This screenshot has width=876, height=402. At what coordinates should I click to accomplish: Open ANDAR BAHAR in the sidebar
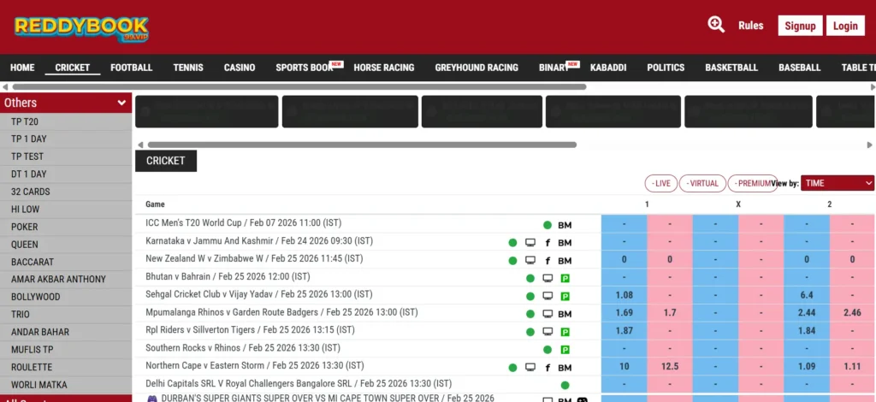coord(66,332)
